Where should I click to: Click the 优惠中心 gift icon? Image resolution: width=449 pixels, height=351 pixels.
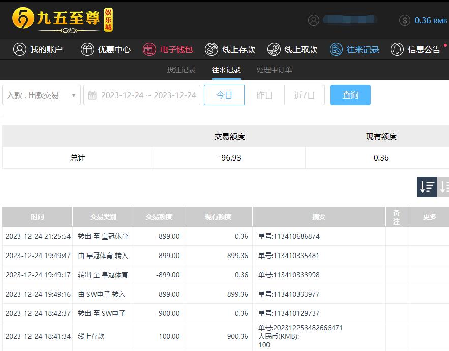coord(87,49)
